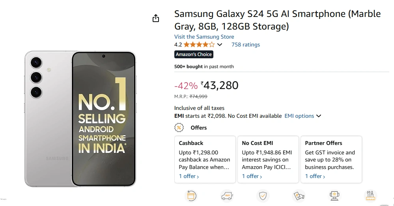This screenshot has height=206, width=394.
Task: Click the Amazon's Choice badge
Action: [194, 54]
